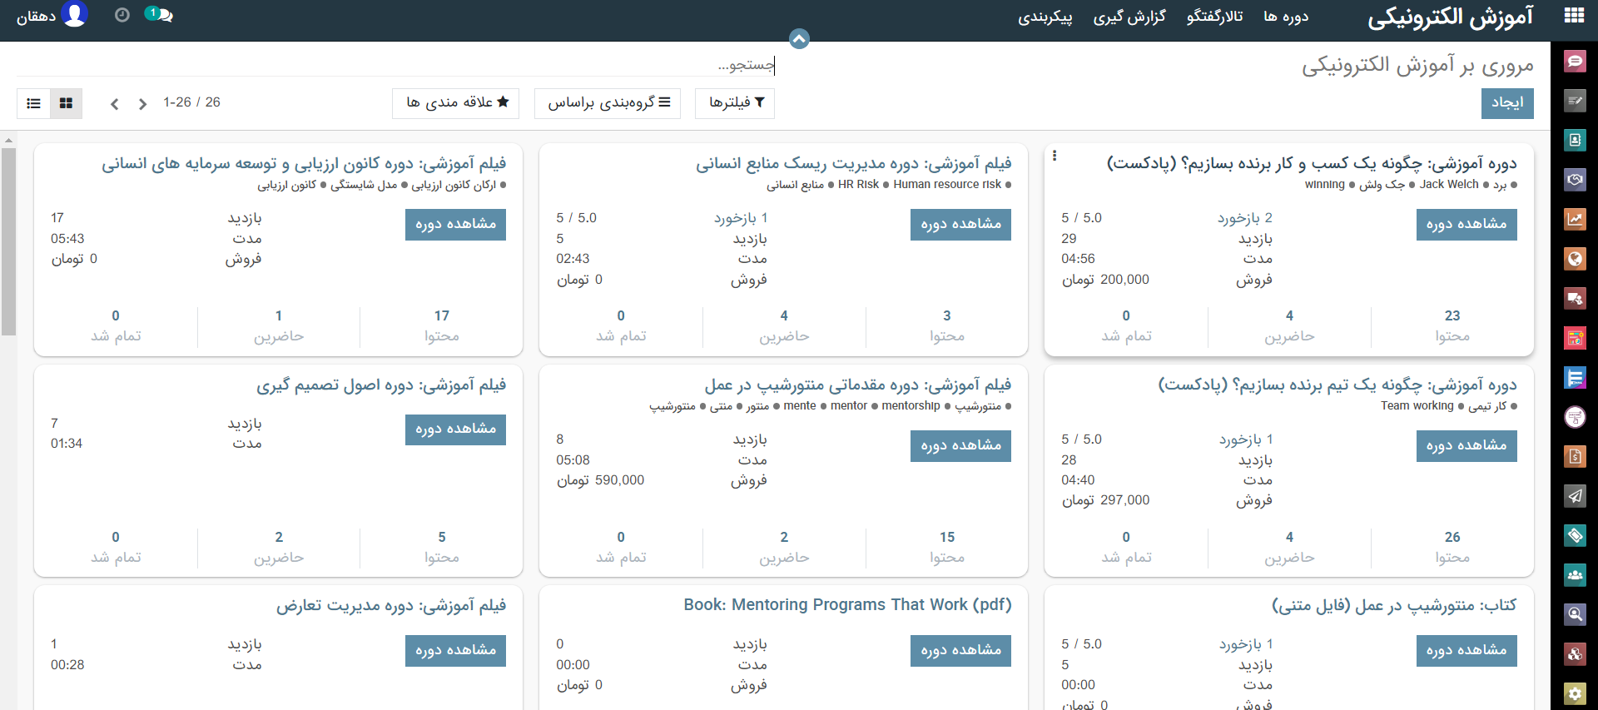Screen dimensions: 1598x710
Task: Collapse the top bar chevron toggle
Action: (x=799, y=38)
